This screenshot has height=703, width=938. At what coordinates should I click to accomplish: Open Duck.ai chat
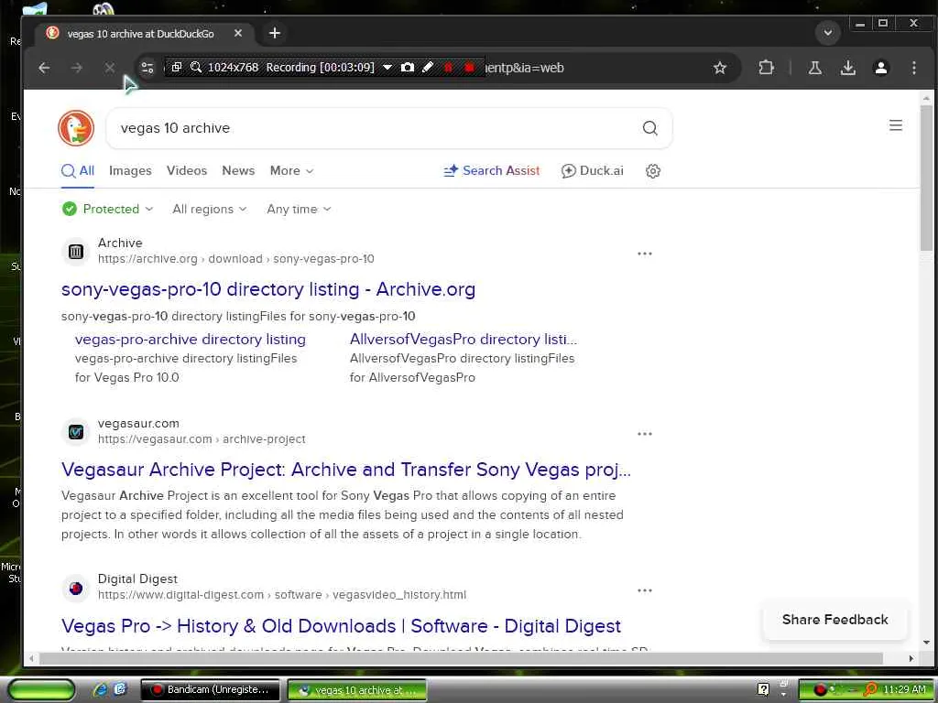click(593, 170)
